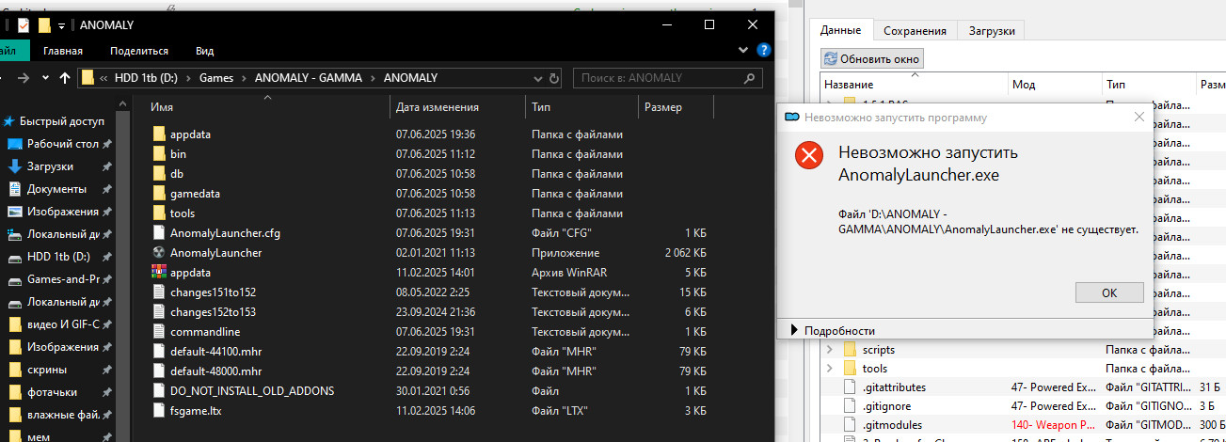Open the Поделиться ribbon tab

138,51
